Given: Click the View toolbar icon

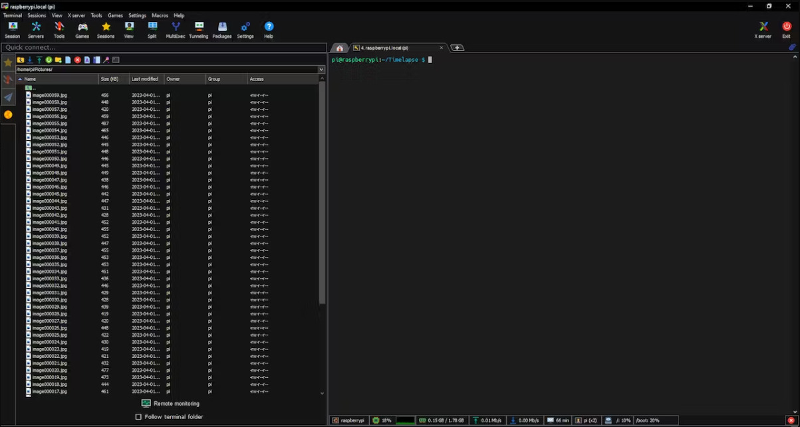Looking at the screenshot, I should click(129, 30).
